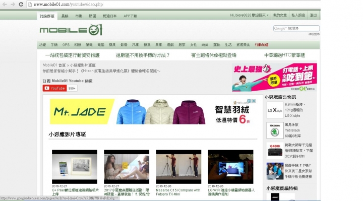Open the 手機 category menu
363x201 pixels.
(x=54, y=45)
